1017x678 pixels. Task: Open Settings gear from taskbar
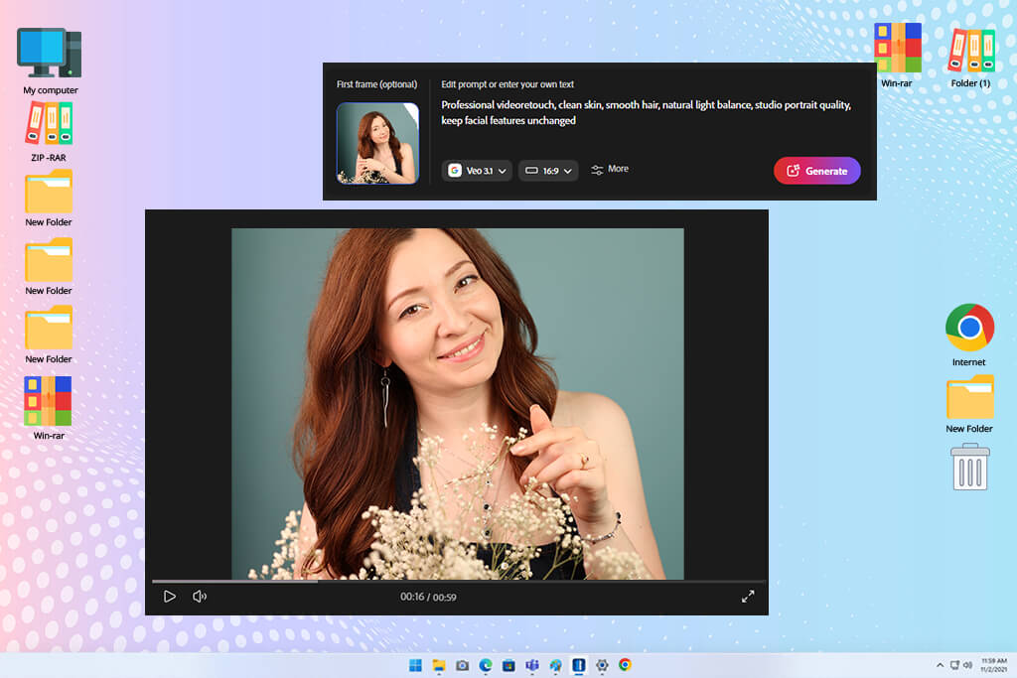[x=603, y=665]
